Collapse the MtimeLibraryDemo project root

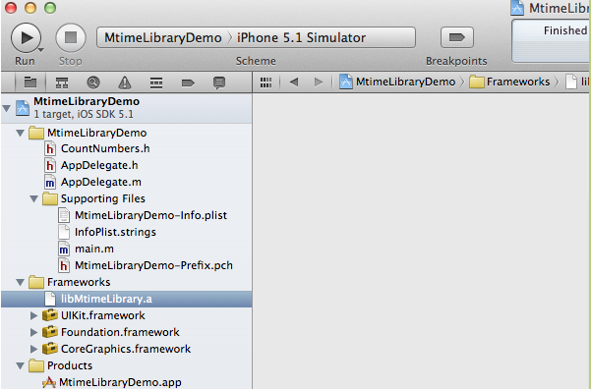[6, 108]
